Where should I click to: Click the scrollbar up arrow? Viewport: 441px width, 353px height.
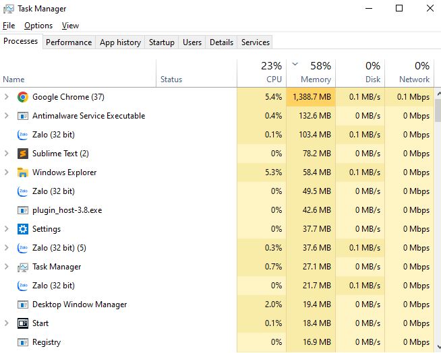click(438, 94)
